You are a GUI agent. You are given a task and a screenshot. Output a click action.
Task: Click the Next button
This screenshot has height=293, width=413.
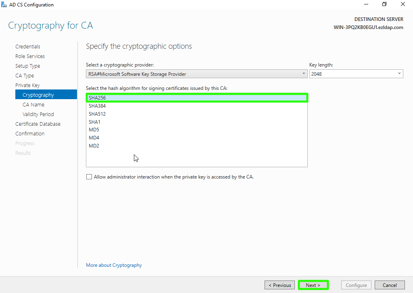tap(313, 285)
